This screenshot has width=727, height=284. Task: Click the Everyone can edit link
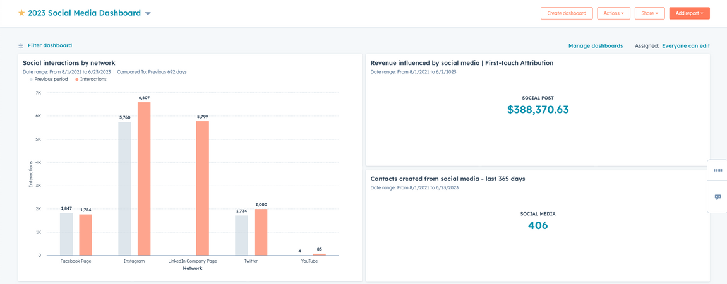point(685,46)
